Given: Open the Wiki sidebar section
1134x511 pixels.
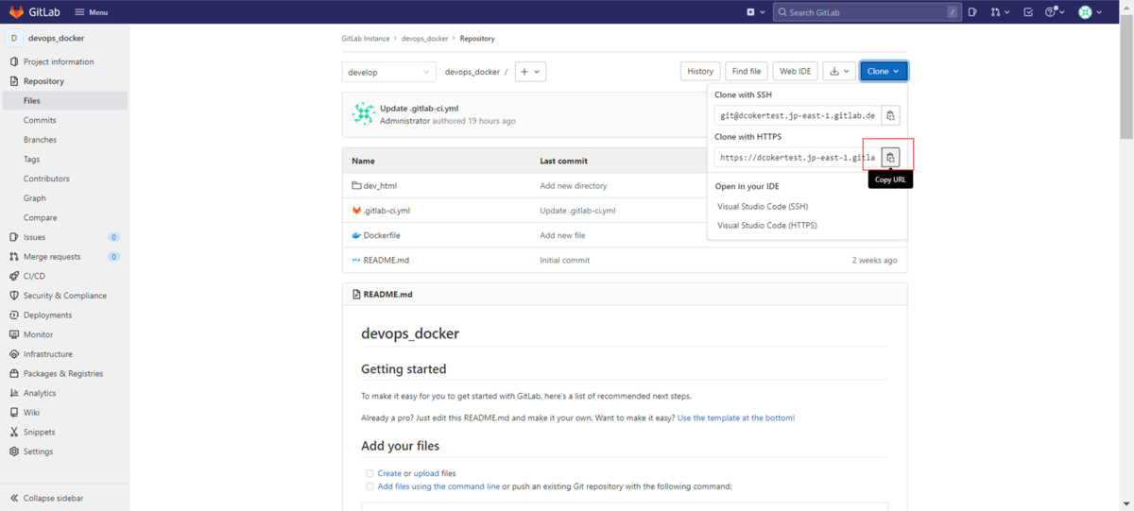Looking at the screenshot, I should point(31,413).
